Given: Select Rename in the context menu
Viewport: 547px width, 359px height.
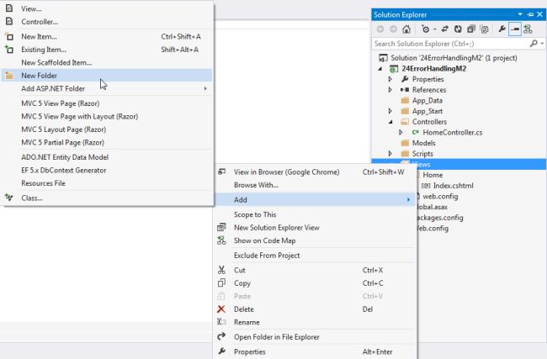Looking at the screenshot, I should tap(247, 322).
